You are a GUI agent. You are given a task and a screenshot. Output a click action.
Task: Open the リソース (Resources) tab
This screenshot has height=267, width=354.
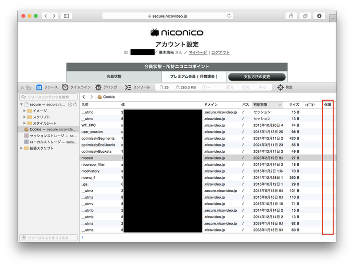pyautogui.click(x=47, y=87)
